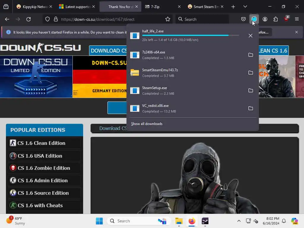Image resolution: width=304 pixels, height=228 pixels.
Task: Click the Firefox Search box
Action: (202, 19)
